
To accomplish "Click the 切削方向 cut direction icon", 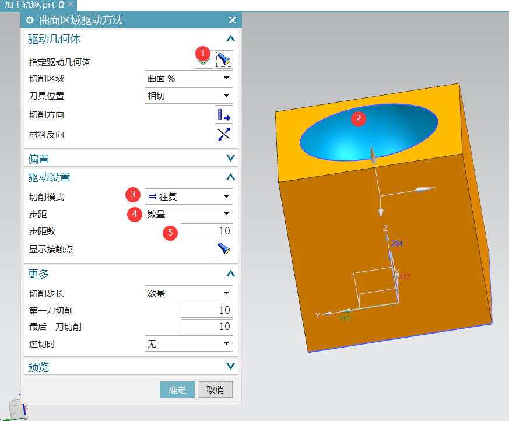I will pos(224,115).
